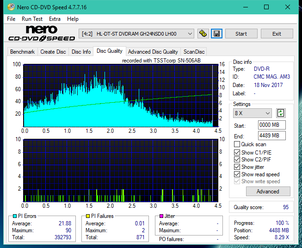Click the Progress value 100 %
Image resolution: width=302 pixels, height=248 pixels.
(x=283, y=223)
